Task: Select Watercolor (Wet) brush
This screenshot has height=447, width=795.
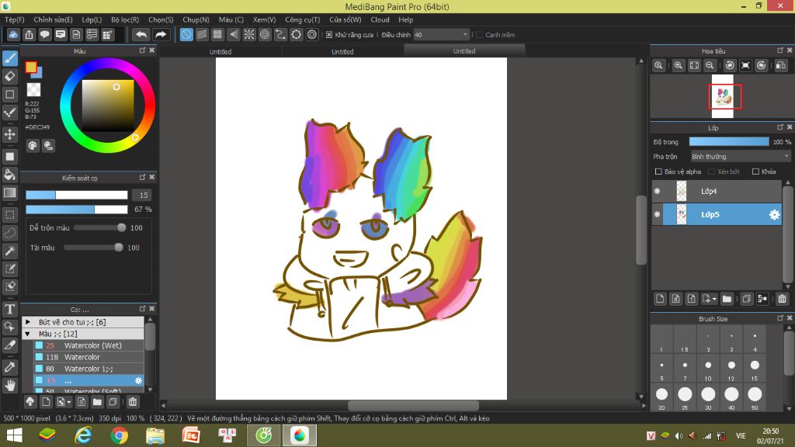Action: pos(89,345)
